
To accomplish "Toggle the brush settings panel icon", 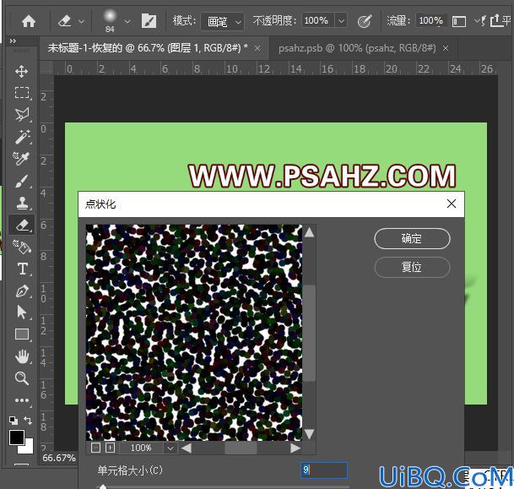I will pos(149,21).
